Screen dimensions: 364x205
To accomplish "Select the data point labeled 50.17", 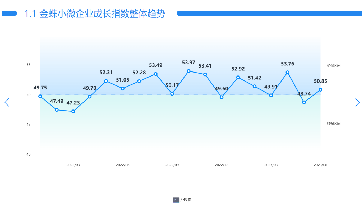I will (x=172, y=94).
